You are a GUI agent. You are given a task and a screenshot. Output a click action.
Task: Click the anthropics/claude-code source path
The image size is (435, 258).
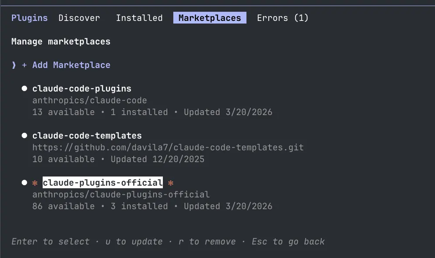tap(90, 100)
